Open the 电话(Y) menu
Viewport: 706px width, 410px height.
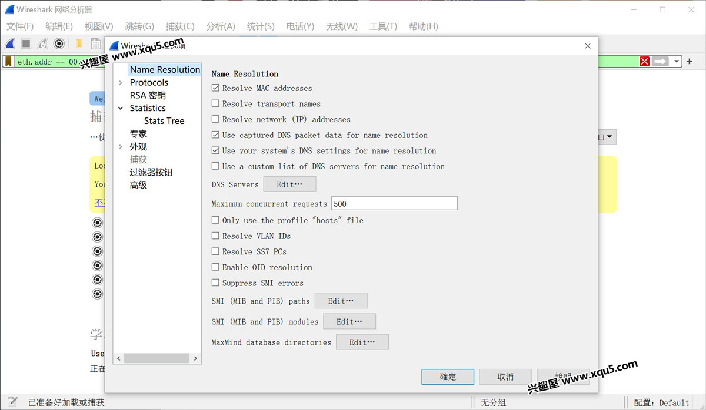300,26
